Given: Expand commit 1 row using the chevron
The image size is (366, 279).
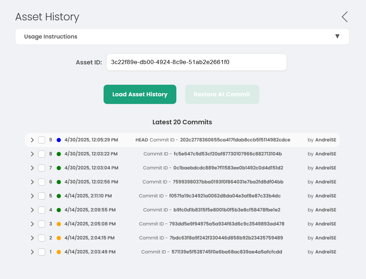Looking at the screenshot, I should [x=32, y=252].
